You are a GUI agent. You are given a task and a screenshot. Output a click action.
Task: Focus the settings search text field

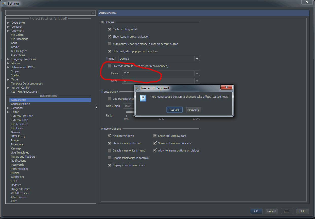48,13
